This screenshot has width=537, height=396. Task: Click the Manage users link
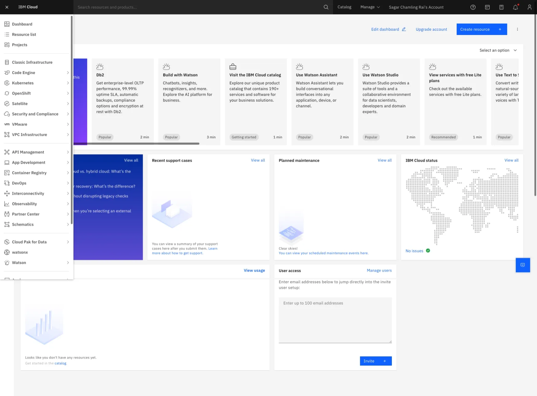click(379, 271)
